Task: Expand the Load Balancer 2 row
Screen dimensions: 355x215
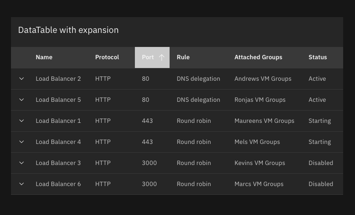Action: click(x=22, y=79)
